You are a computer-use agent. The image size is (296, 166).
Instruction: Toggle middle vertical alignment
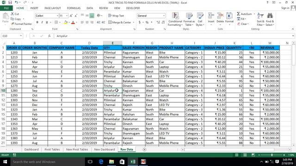(87, 16)
